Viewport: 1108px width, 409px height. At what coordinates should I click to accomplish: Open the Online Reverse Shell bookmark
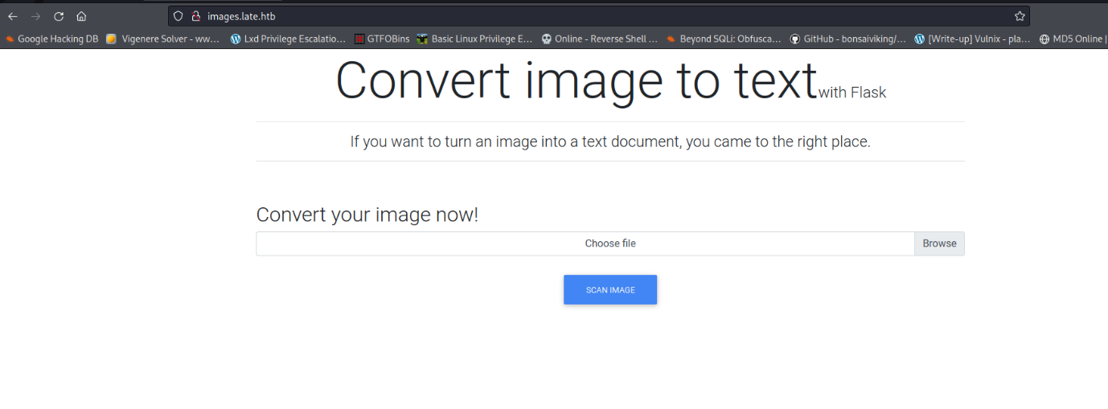(600, 39)
